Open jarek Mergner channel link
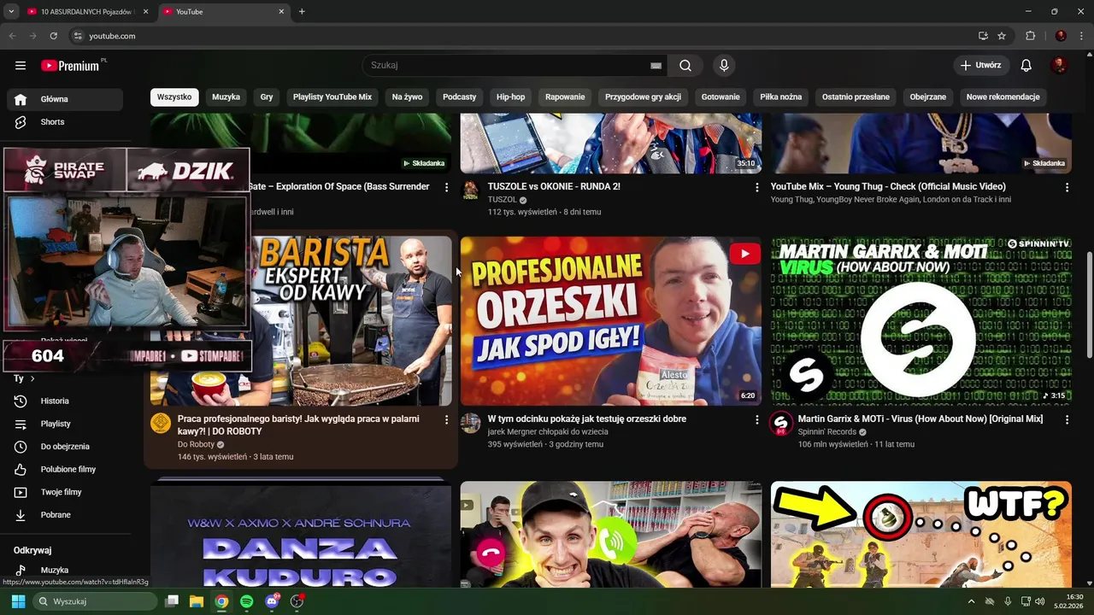The width and height of the screenshot is (1094, 615). pos(548,432)
